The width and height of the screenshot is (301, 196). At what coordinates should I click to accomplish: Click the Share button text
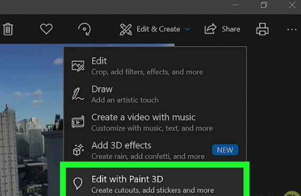tap(231, 29)
